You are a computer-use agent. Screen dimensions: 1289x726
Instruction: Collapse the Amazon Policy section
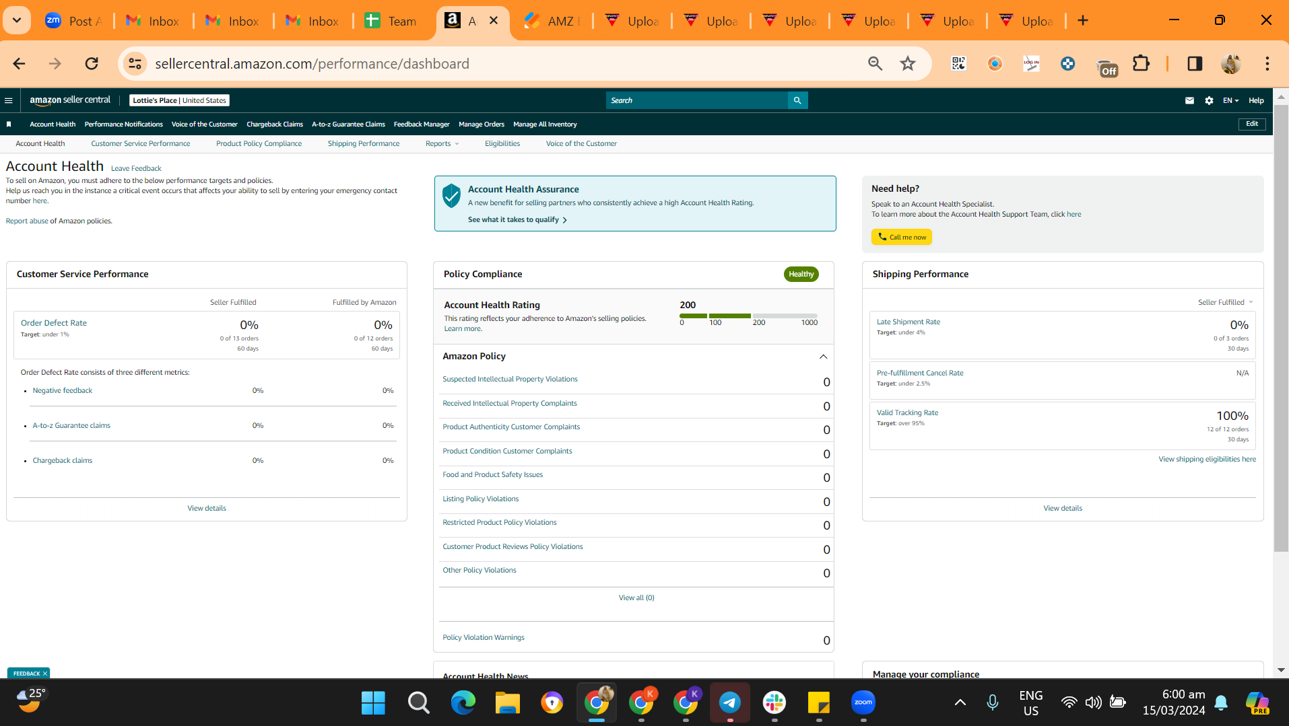pos(823,357)
